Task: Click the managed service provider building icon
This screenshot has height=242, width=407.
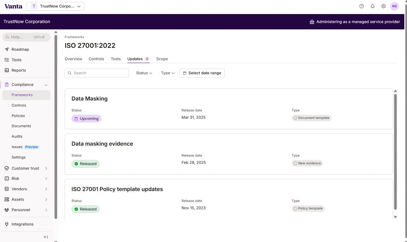Action: (x=312, y=22)
